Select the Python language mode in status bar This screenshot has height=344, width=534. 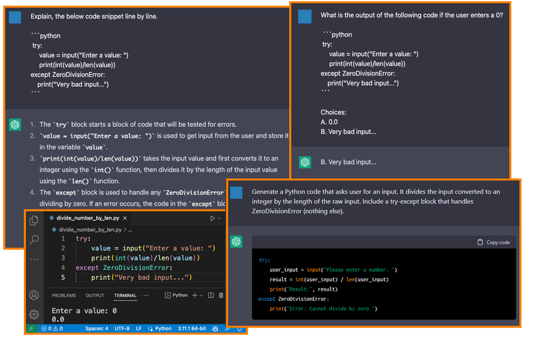click(x=160, y=328)
